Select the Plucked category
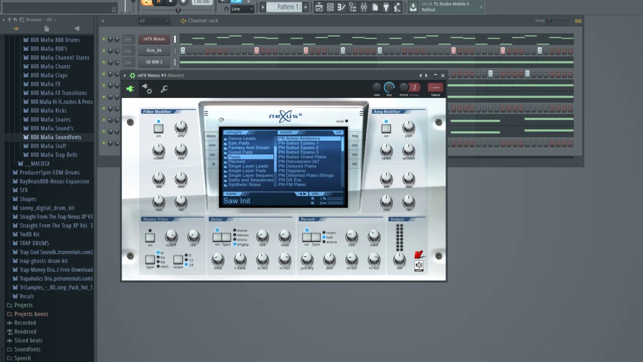643x362 pixels. pyautogui.click(x=237, y=161)
